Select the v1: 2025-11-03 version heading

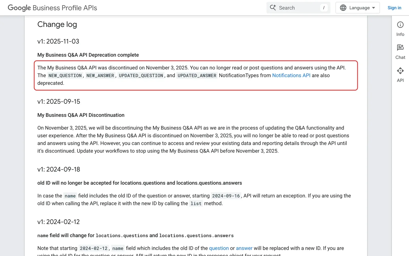point(58,41)
